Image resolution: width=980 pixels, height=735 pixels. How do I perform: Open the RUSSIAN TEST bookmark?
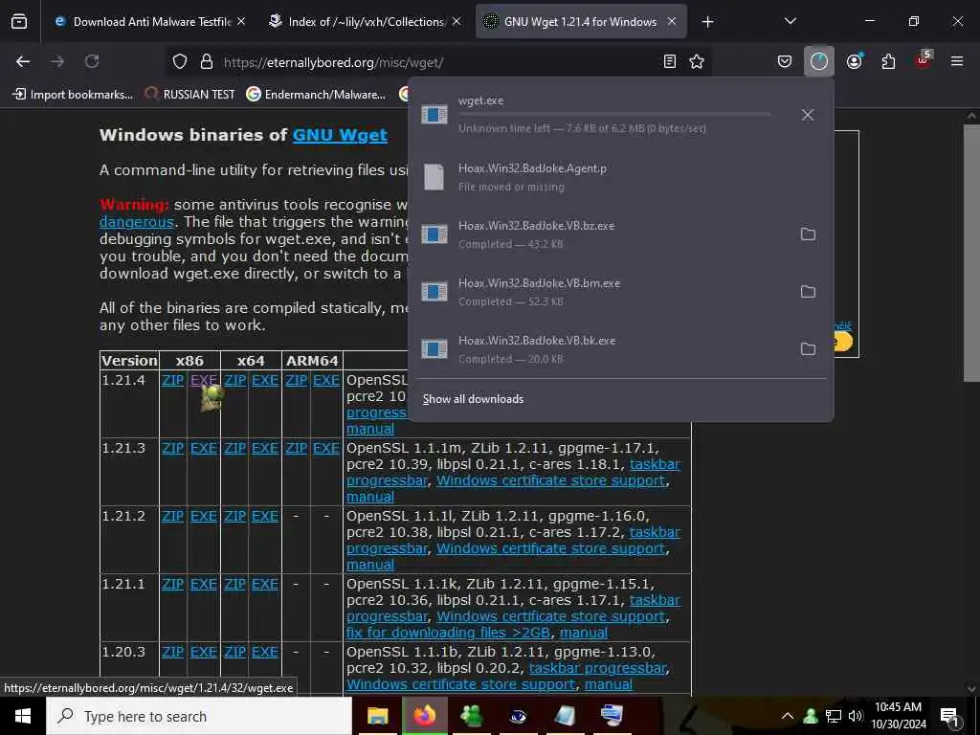[x=190, y=95]
